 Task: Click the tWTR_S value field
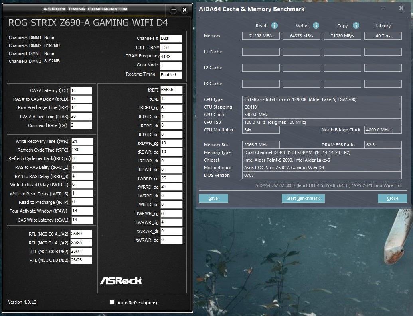(82, 193)
